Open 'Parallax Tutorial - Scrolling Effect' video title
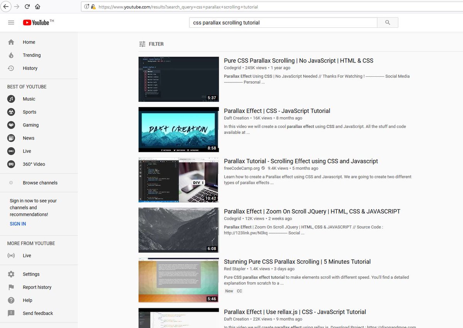The width and height of the screenshot is (463, 328). [x=301, y=161]
